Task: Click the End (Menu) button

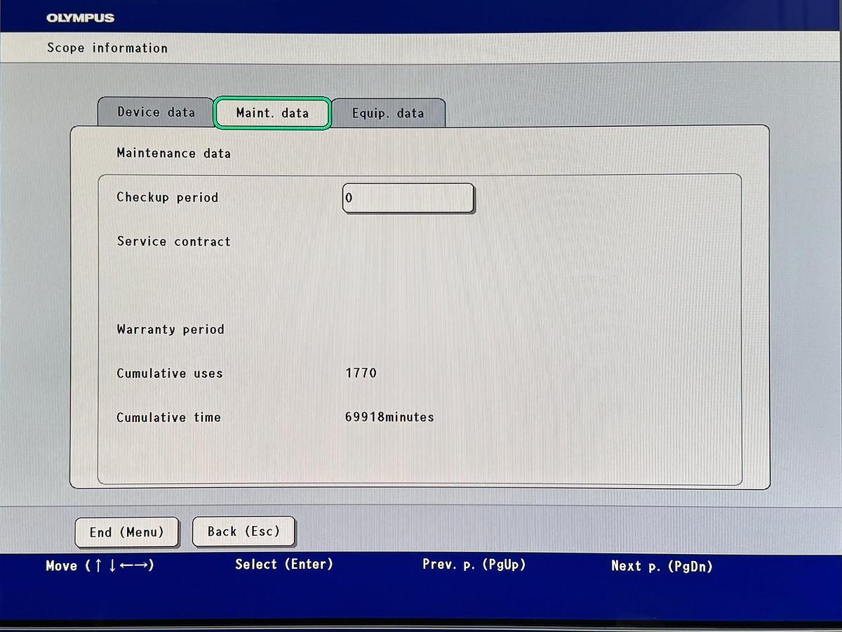Action: coord(127,532)
